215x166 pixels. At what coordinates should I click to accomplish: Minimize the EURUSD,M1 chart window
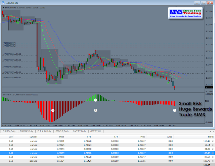197,3
